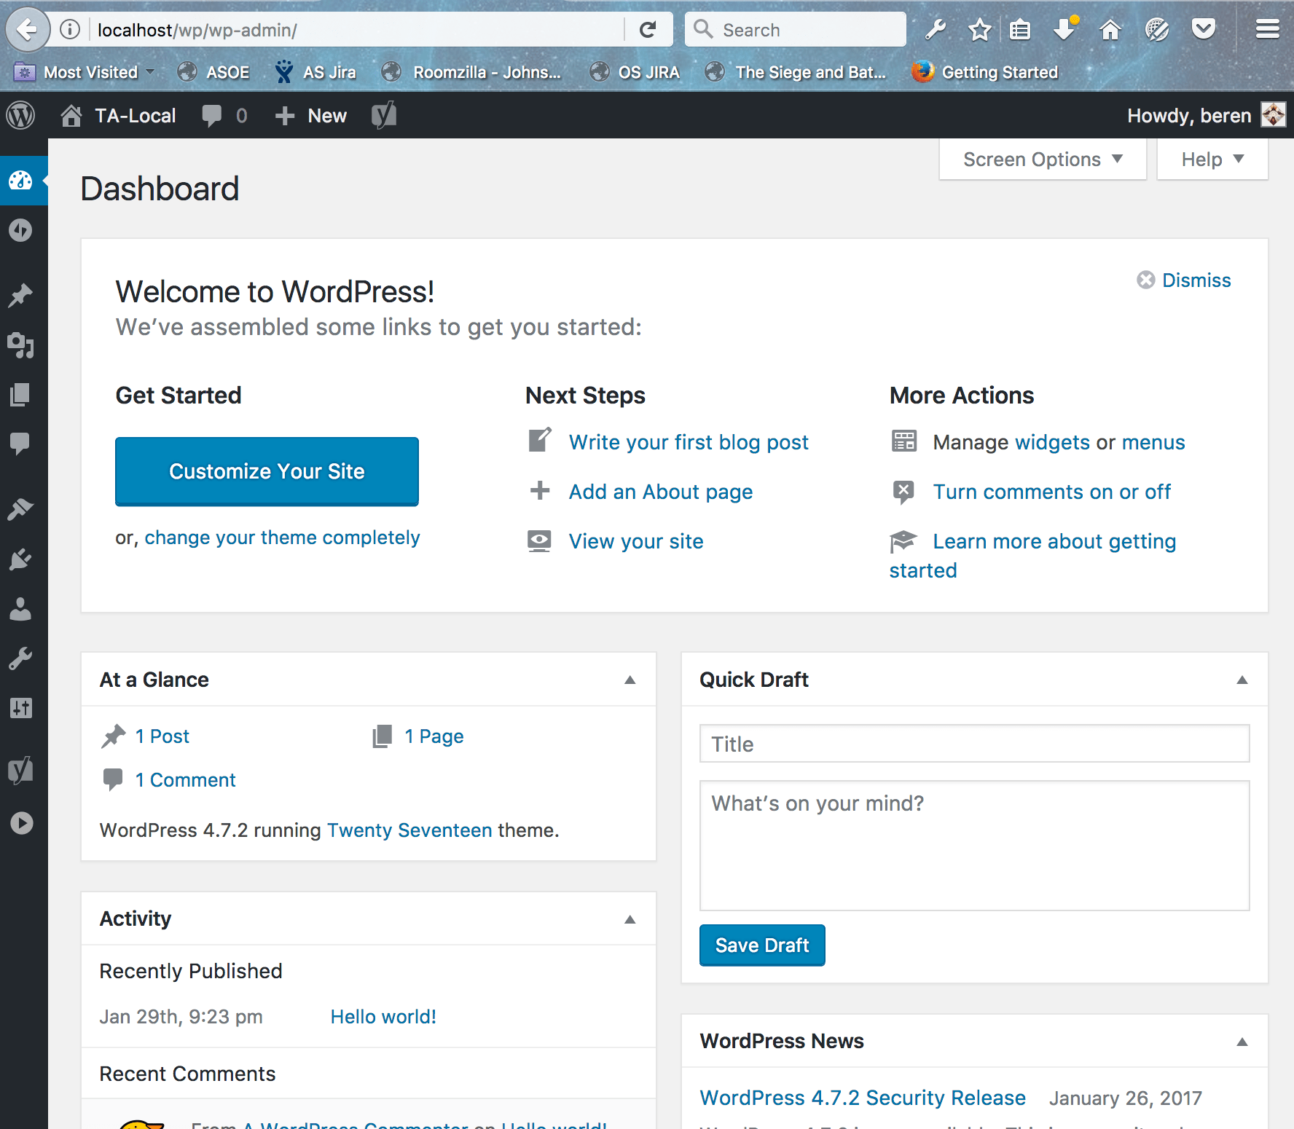Open the Dashboard panel icon in sidebar

pyautogui.click(x=20, y=181)
